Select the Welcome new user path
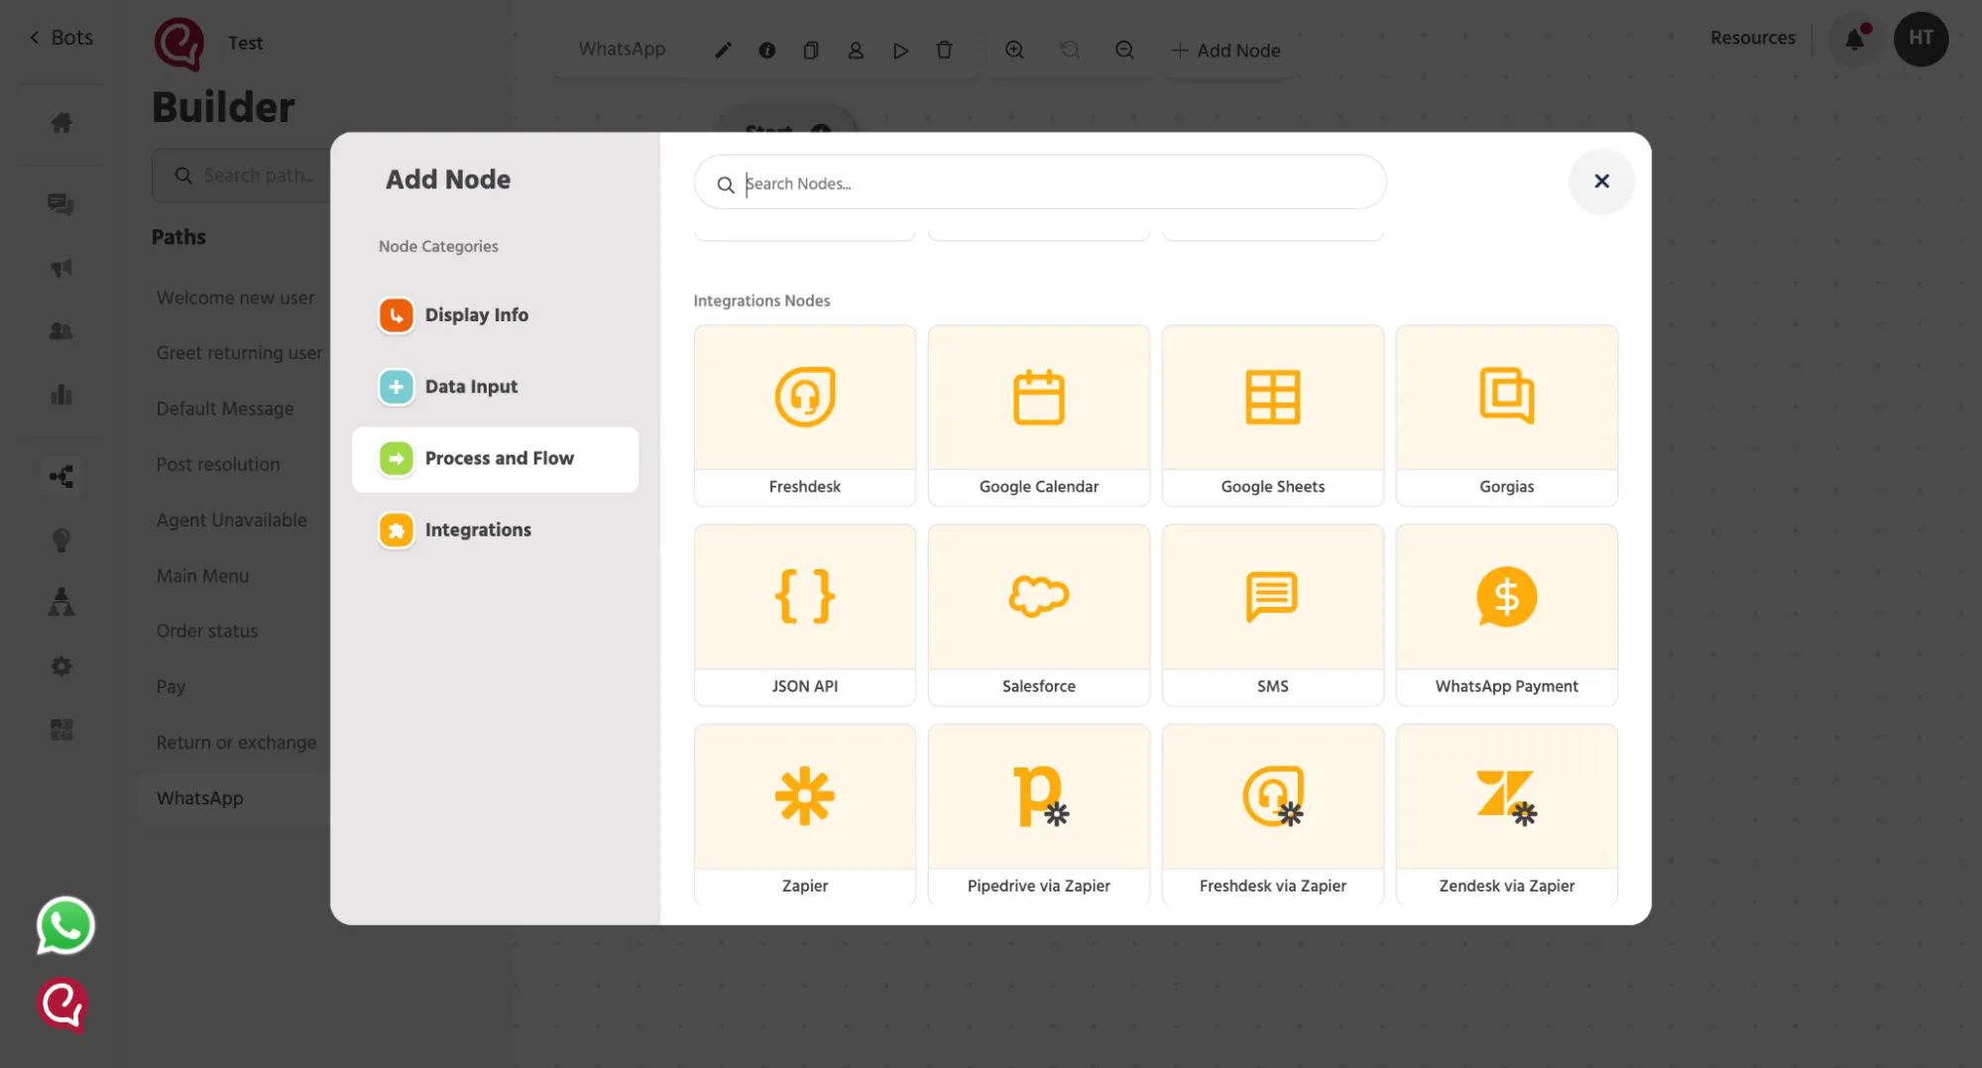1982x1068 pixels. pos(235,297)
